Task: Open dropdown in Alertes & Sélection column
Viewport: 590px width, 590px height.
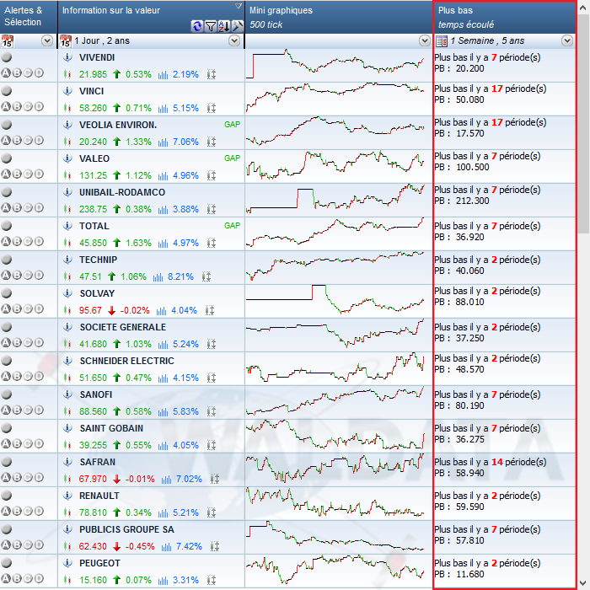Action: (x=47, y=40)
